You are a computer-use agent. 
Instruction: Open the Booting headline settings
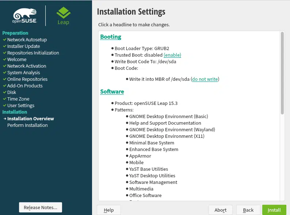pyautogui.click(x=111, y=37)
